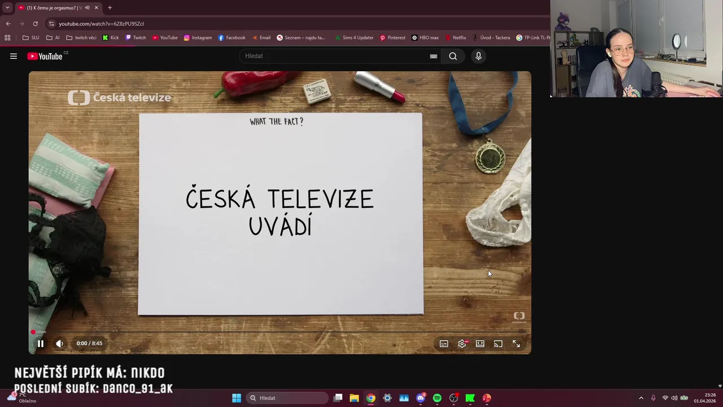Open the HBO max bookmark
This screenshot has width=723, height=407.
pyautogui.click(x=425, y=38)
